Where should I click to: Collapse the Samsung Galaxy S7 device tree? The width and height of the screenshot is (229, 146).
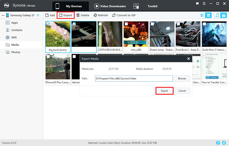(x=3, y=15)
